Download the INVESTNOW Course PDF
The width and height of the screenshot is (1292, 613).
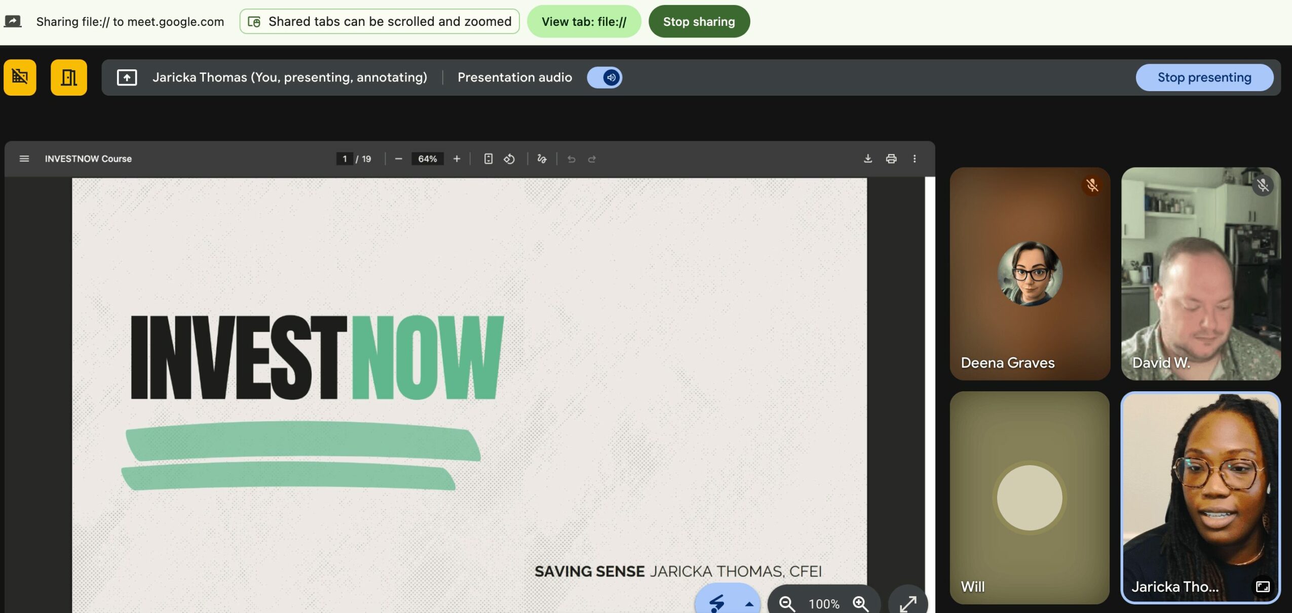(x=867, y=159)
